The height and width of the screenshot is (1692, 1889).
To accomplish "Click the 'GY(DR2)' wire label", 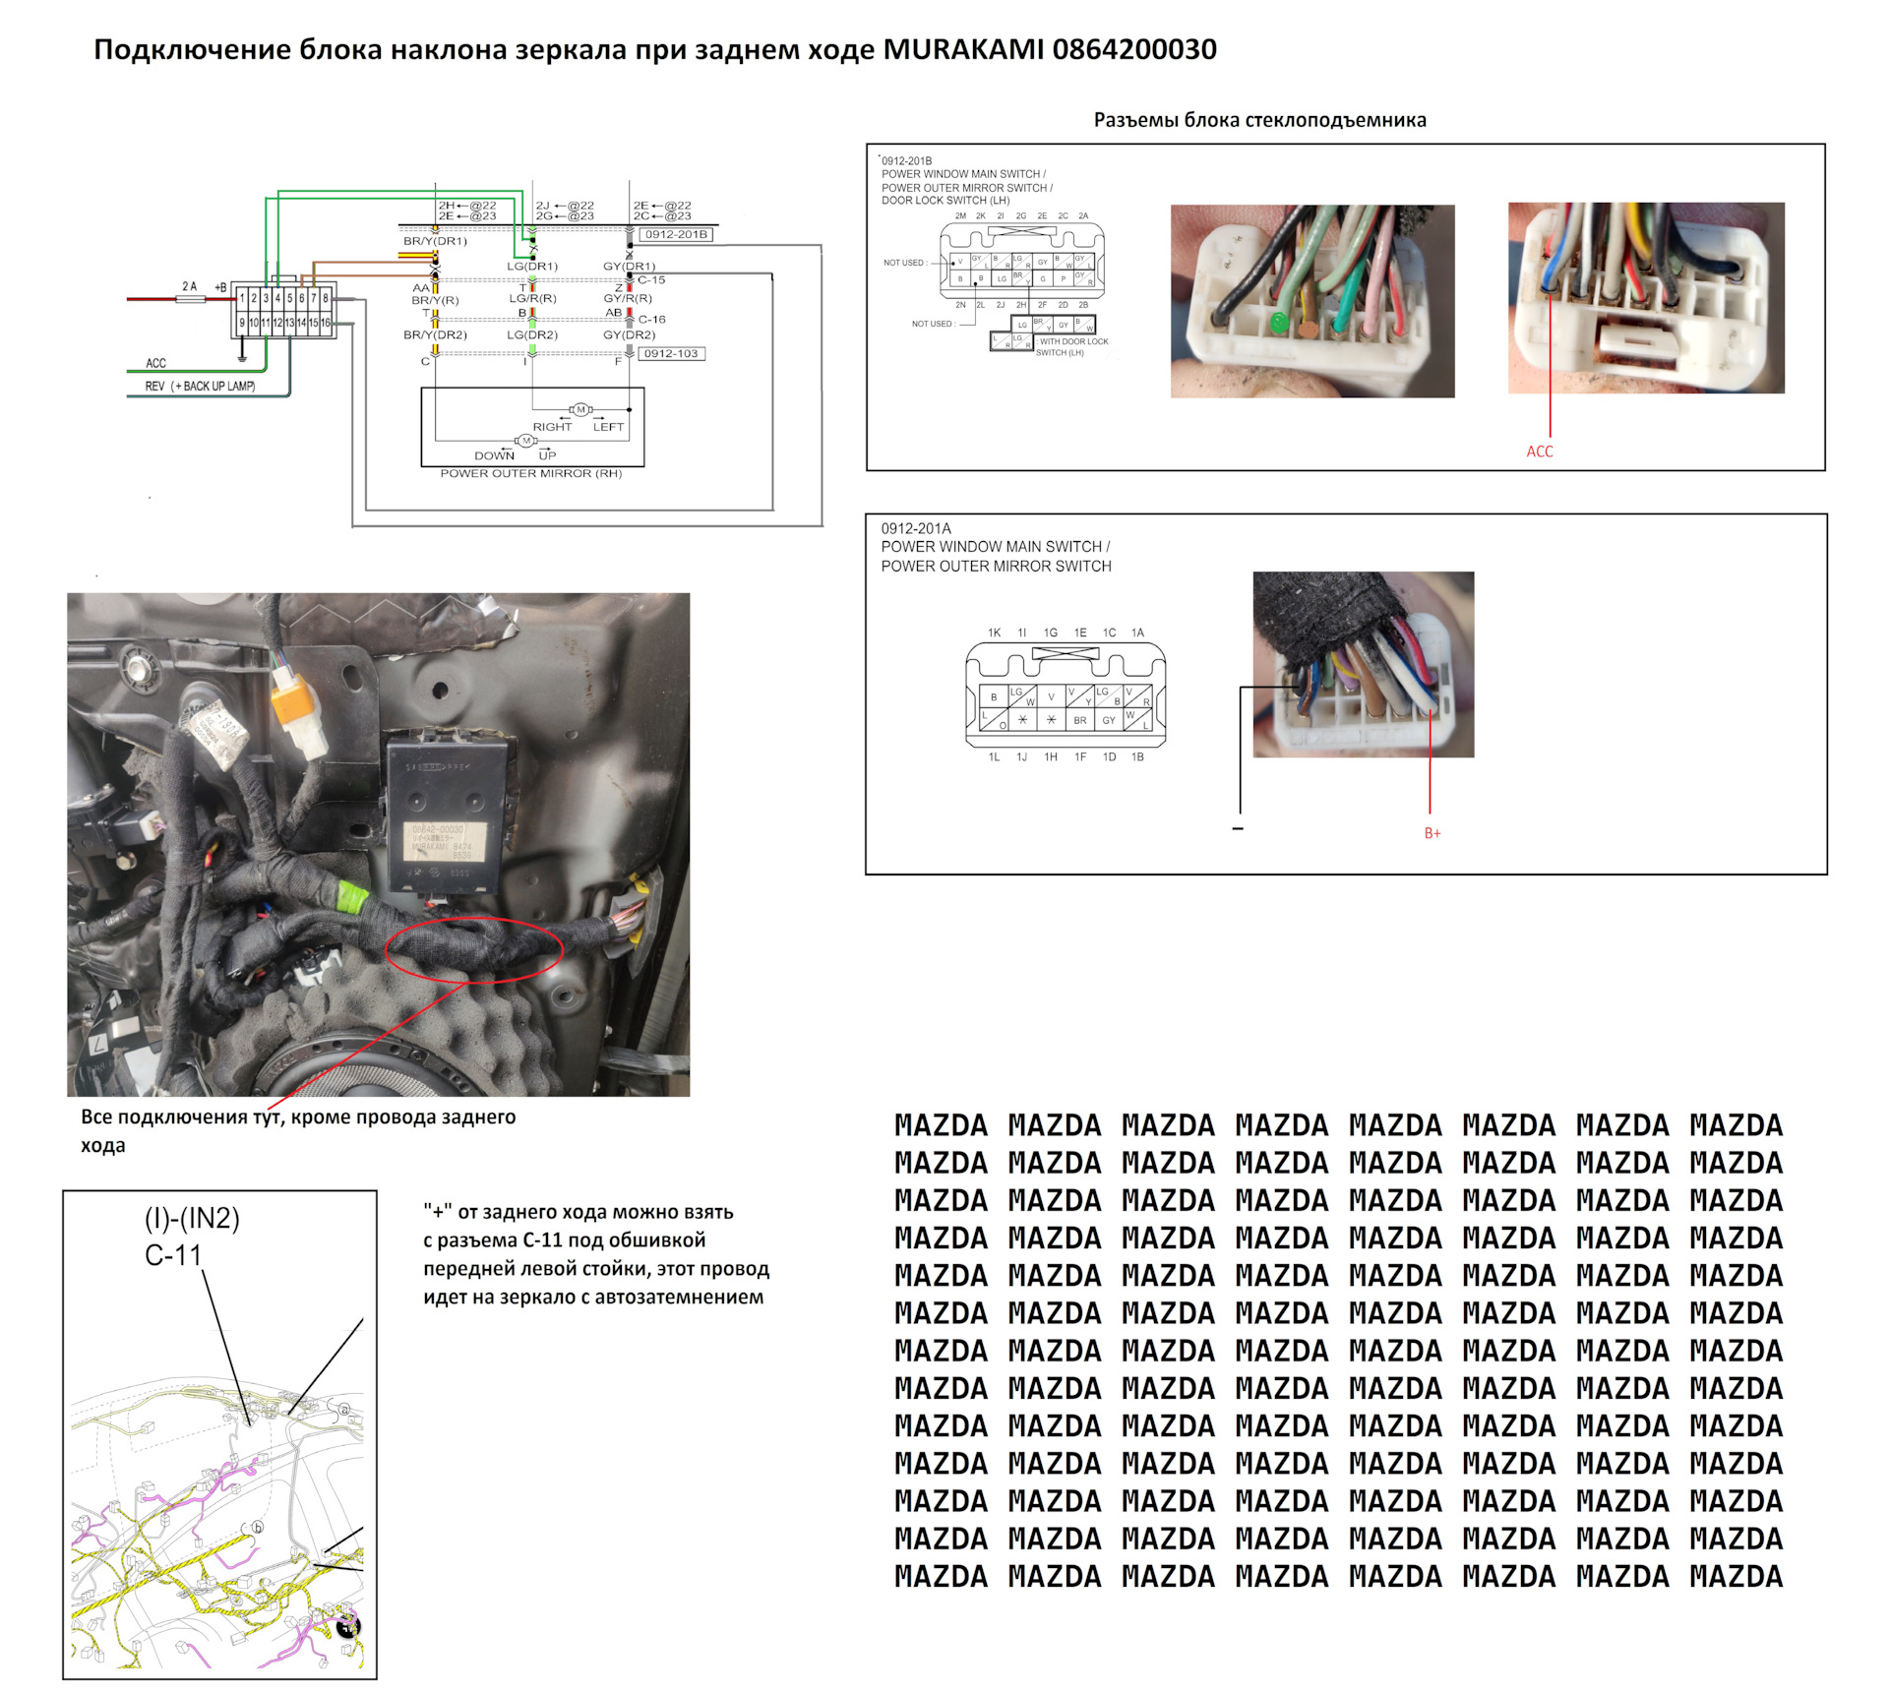I will (629, 335).
